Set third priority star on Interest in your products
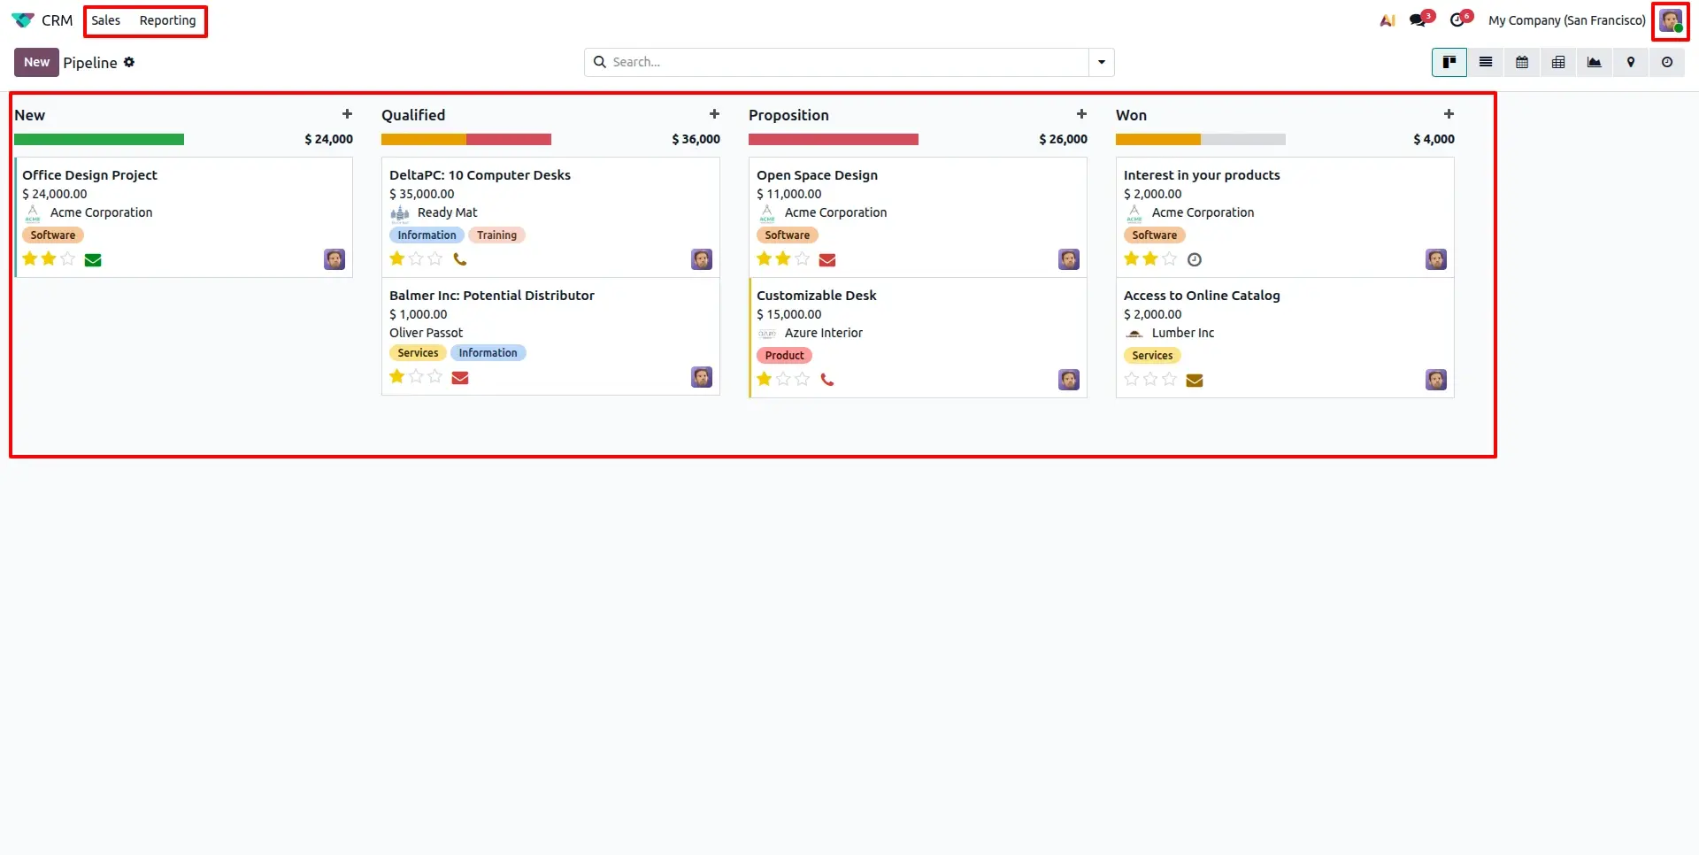 pos(1169,258)
